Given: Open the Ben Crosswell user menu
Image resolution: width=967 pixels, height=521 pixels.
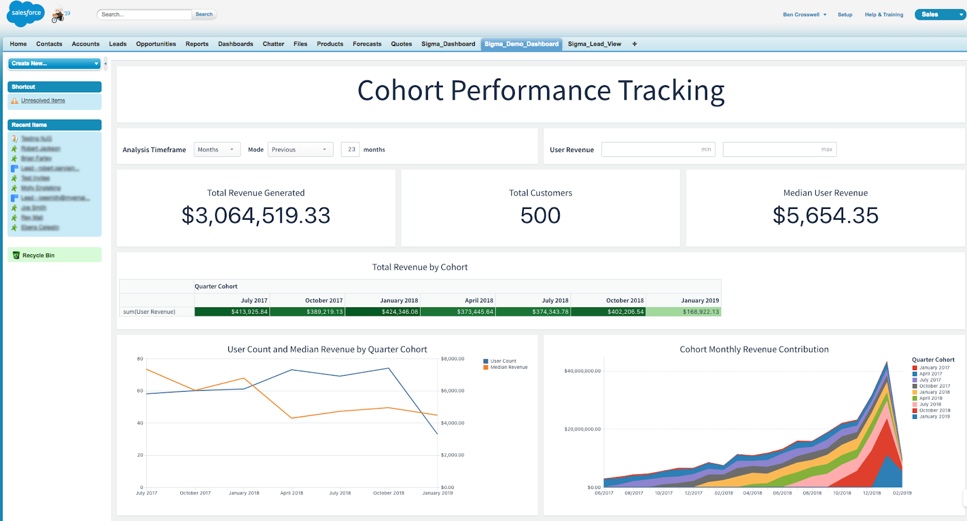Looking at the screenshot, I should coord(804,14).
